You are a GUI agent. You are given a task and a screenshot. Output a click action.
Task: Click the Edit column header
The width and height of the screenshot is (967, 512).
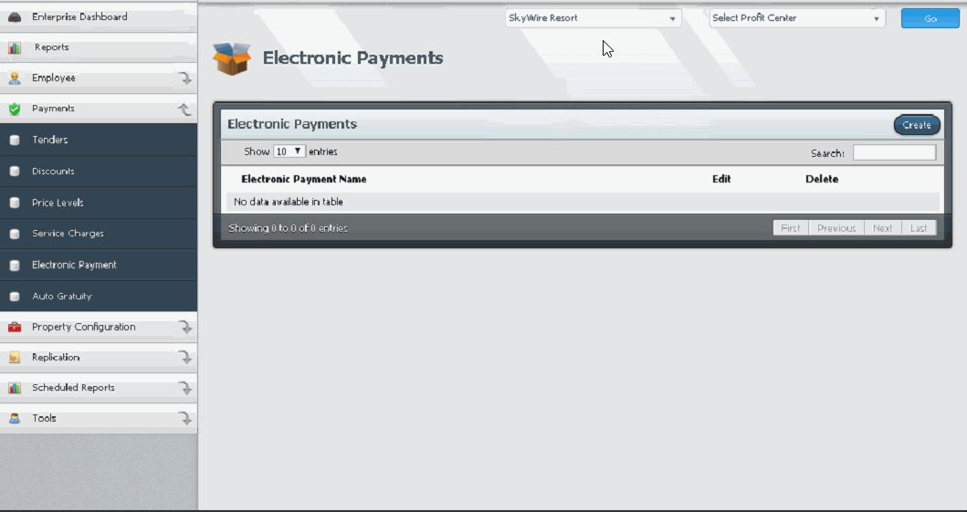click(x=721, y=179)
